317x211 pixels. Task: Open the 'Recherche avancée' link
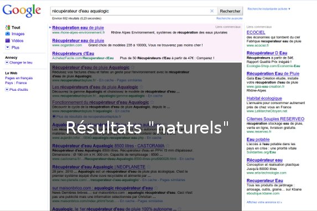(229, 18)
